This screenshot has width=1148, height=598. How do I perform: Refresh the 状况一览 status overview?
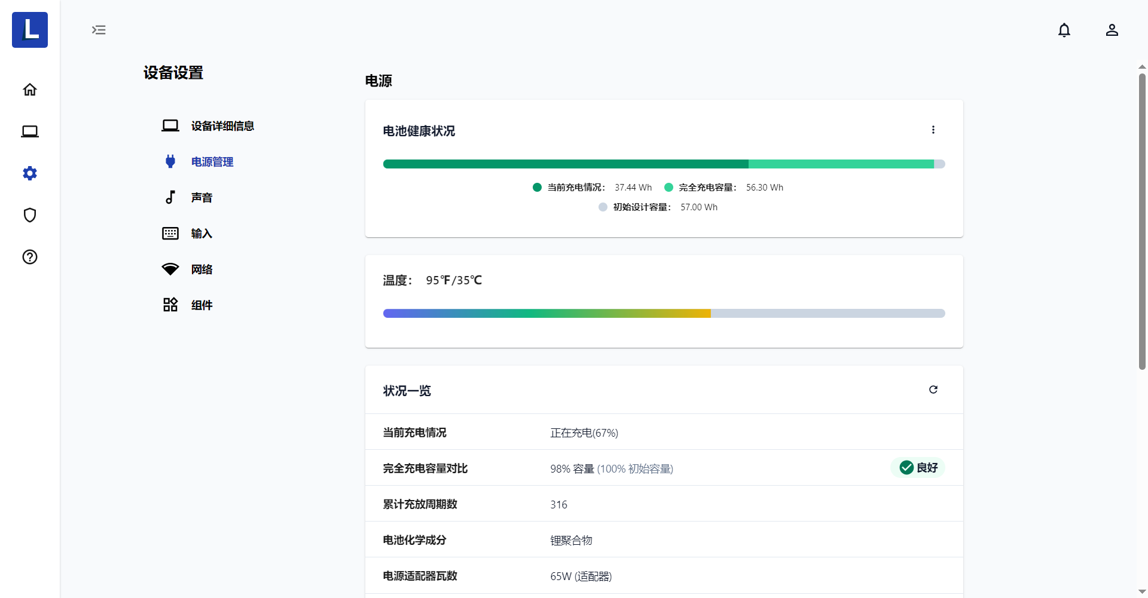coord(933,390)
